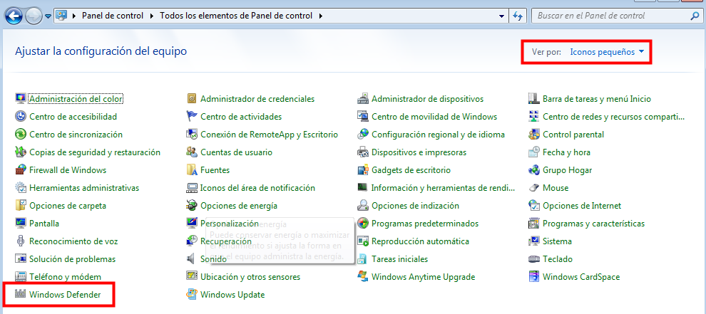Screen dimensions: 706x314
Task: Expand the recent pages arrow beside navigation buttons
Action: point(48,16)
